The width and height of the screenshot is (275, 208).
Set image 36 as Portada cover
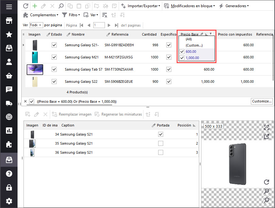(161, 152)
